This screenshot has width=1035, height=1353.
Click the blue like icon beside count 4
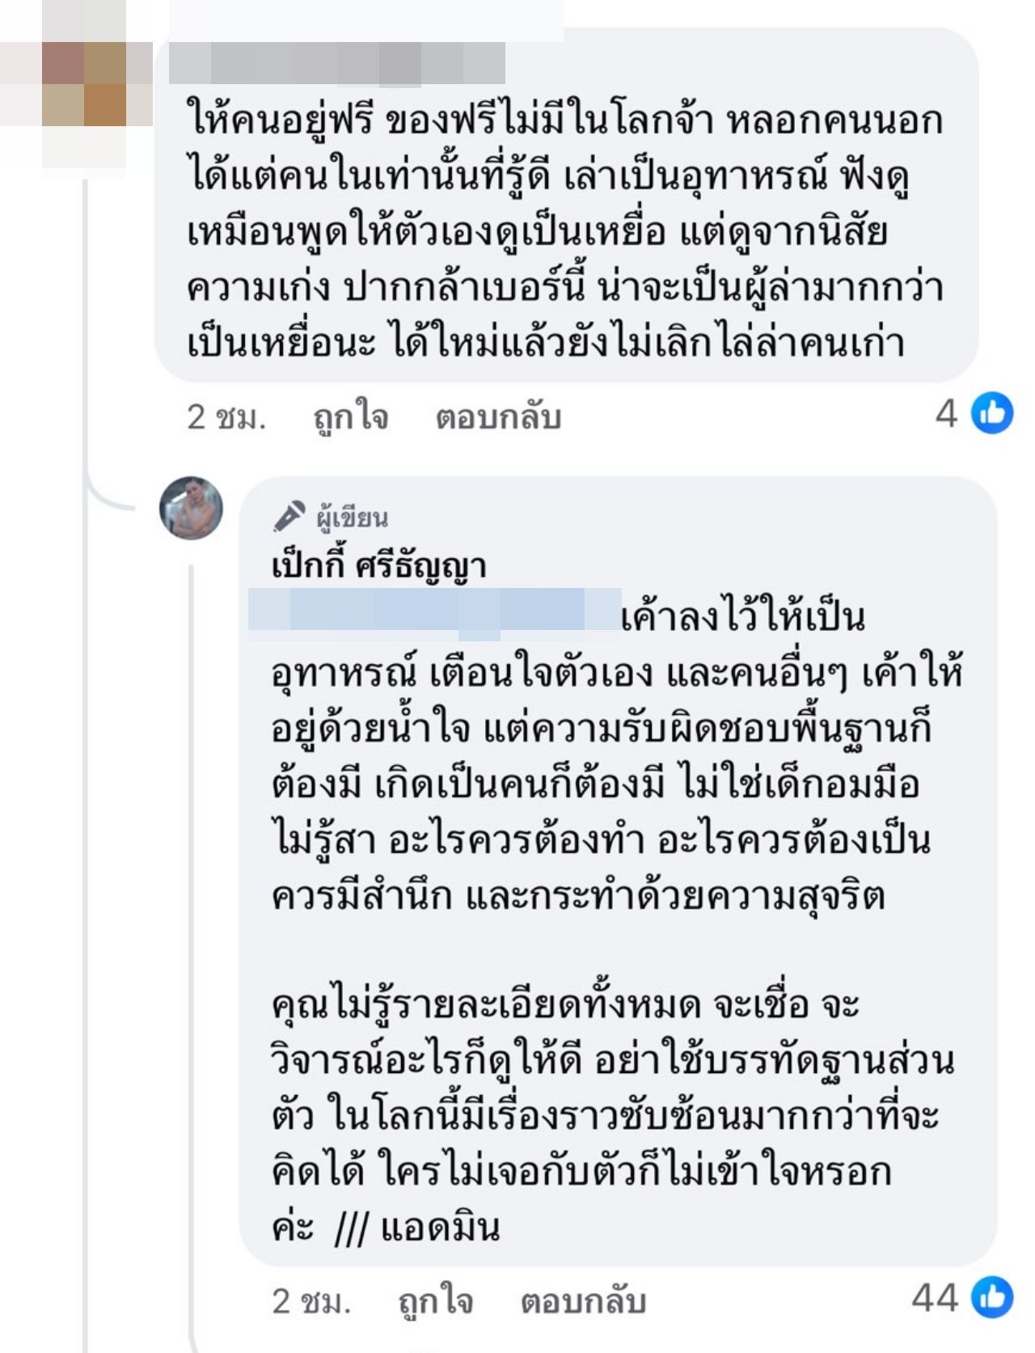[x=992, y=412]
